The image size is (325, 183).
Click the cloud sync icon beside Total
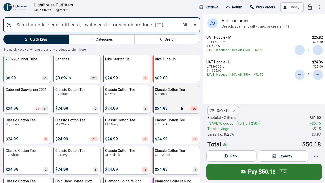pyautogui.click(x=225, y=145)
